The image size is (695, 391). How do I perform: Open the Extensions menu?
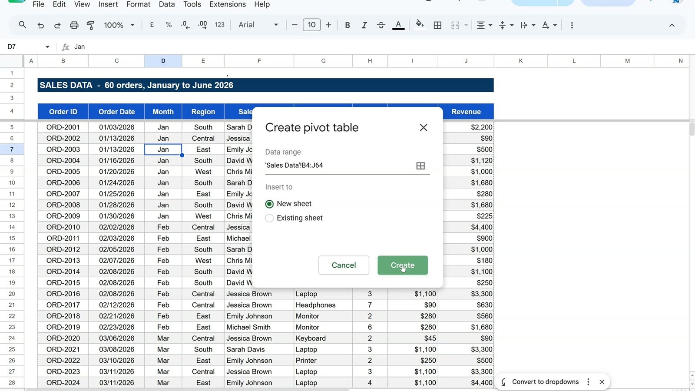[x=228, y=4]
